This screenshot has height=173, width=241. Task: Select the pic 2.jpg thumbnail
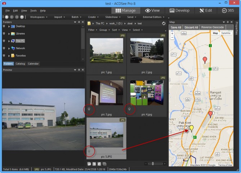tap(147, 51)
